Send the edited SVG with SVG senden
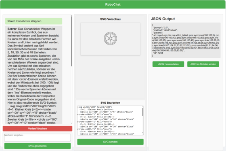This screenshot has height=151, width=226. pyautogui.click(x=110, y=142)
